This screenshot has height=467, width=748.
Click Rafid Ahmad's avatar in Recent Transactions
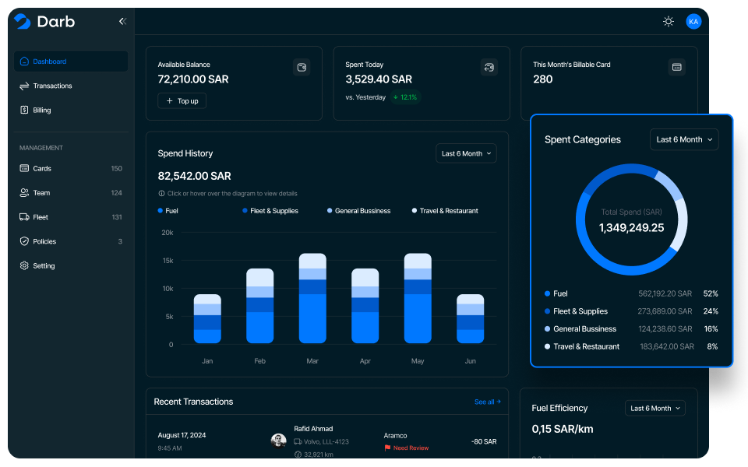(x=278, y=441)
